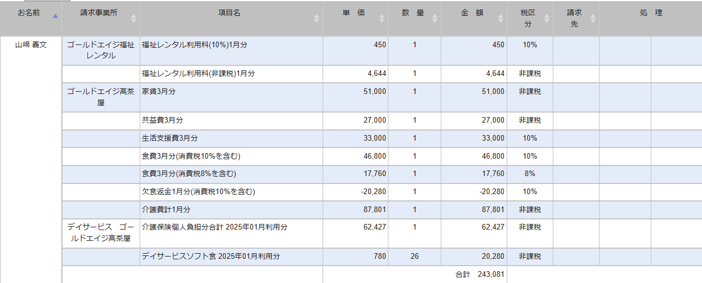Image resolution: width=702 pixels, height=283 pixels.
Task: Select customer name 山崎 義文
Action: pyautogui.click(x=30, y=45)
